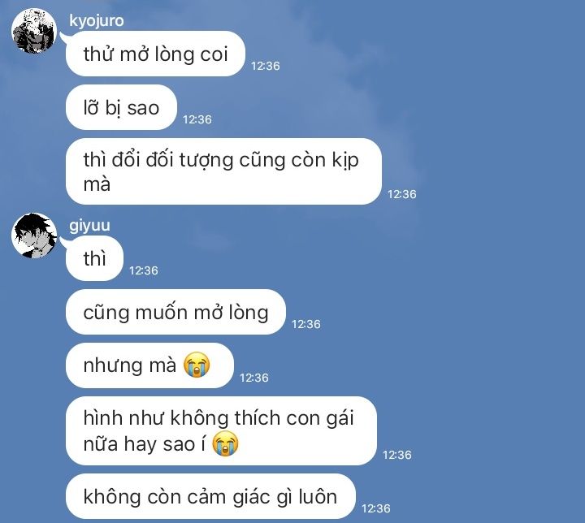Click crying emoji in 'nhưng mà' message
This screenshot has height=523, width=585.
click(197, 365)
